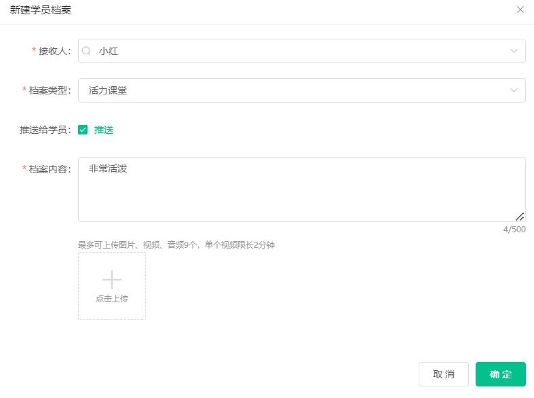Click the upload limit hint text
This screenshot has height=398, width=534.
pyautogui.click(x=176, y=245)
